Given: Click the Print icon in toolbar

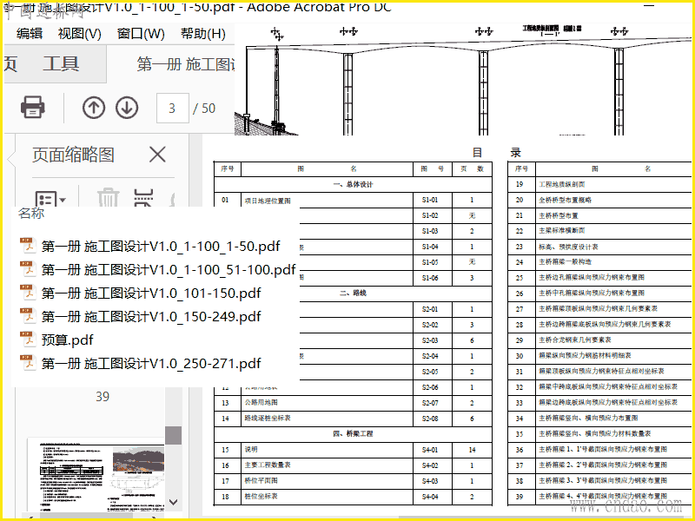Looking at the screenshot, I should [32, 107].
